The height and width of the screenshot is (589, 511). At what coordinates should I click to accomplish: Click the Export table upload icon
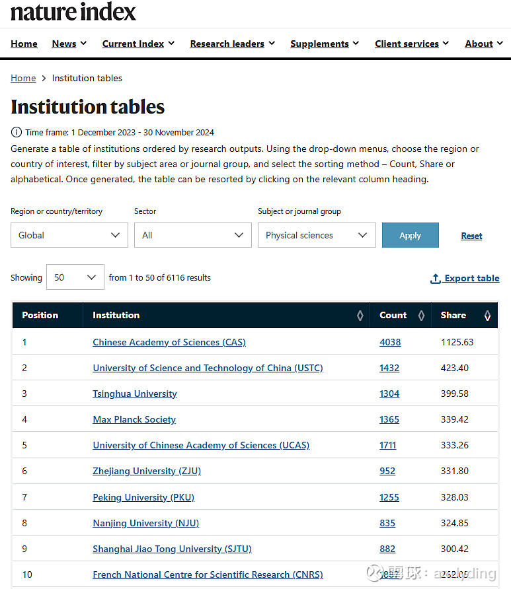(x=435, y=279)
